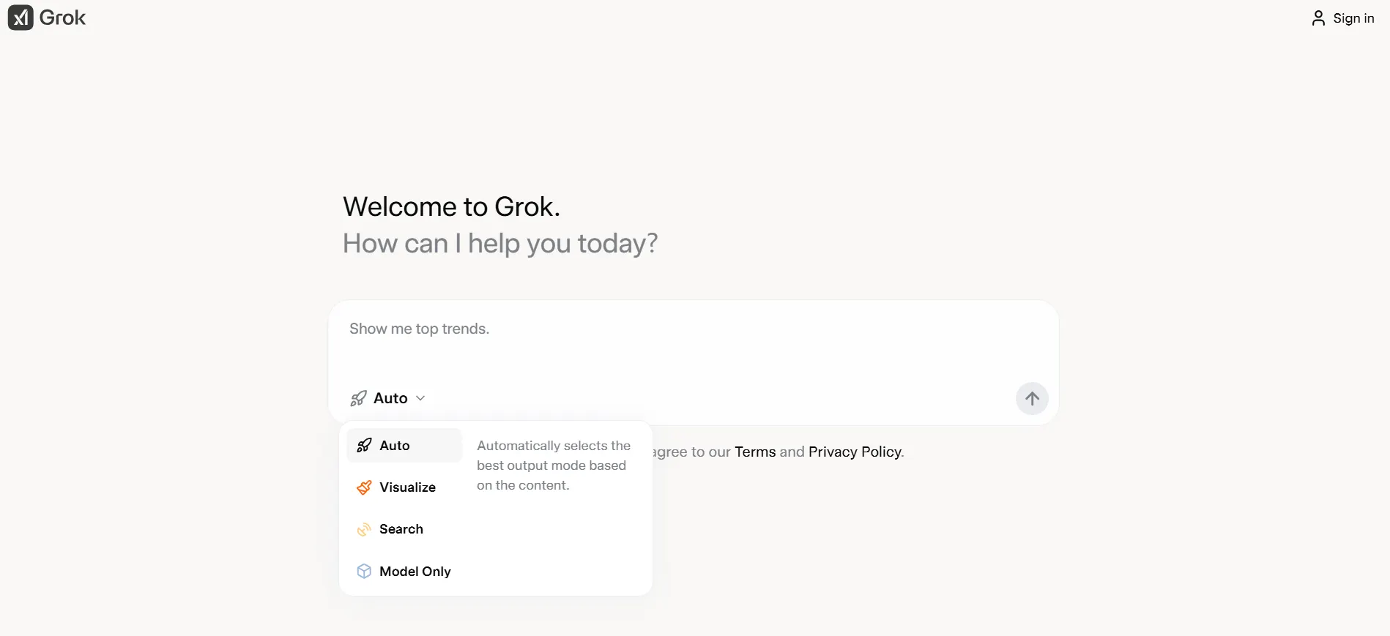Open the Terms link

pos(755,452)
